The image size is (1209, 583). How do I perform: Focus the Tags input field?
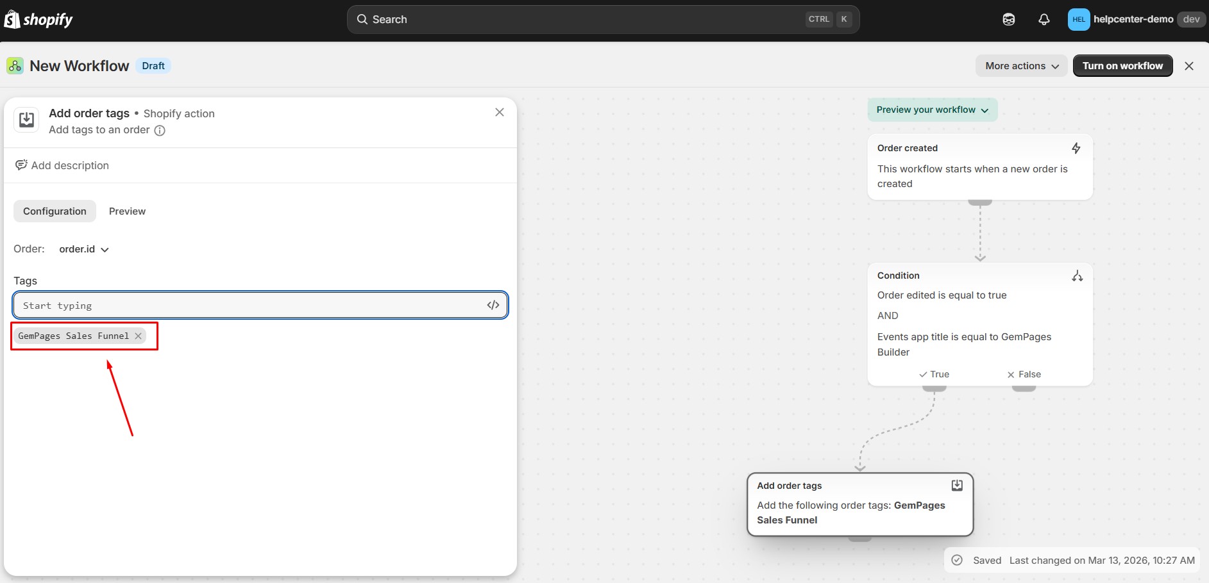click(250, 306)
